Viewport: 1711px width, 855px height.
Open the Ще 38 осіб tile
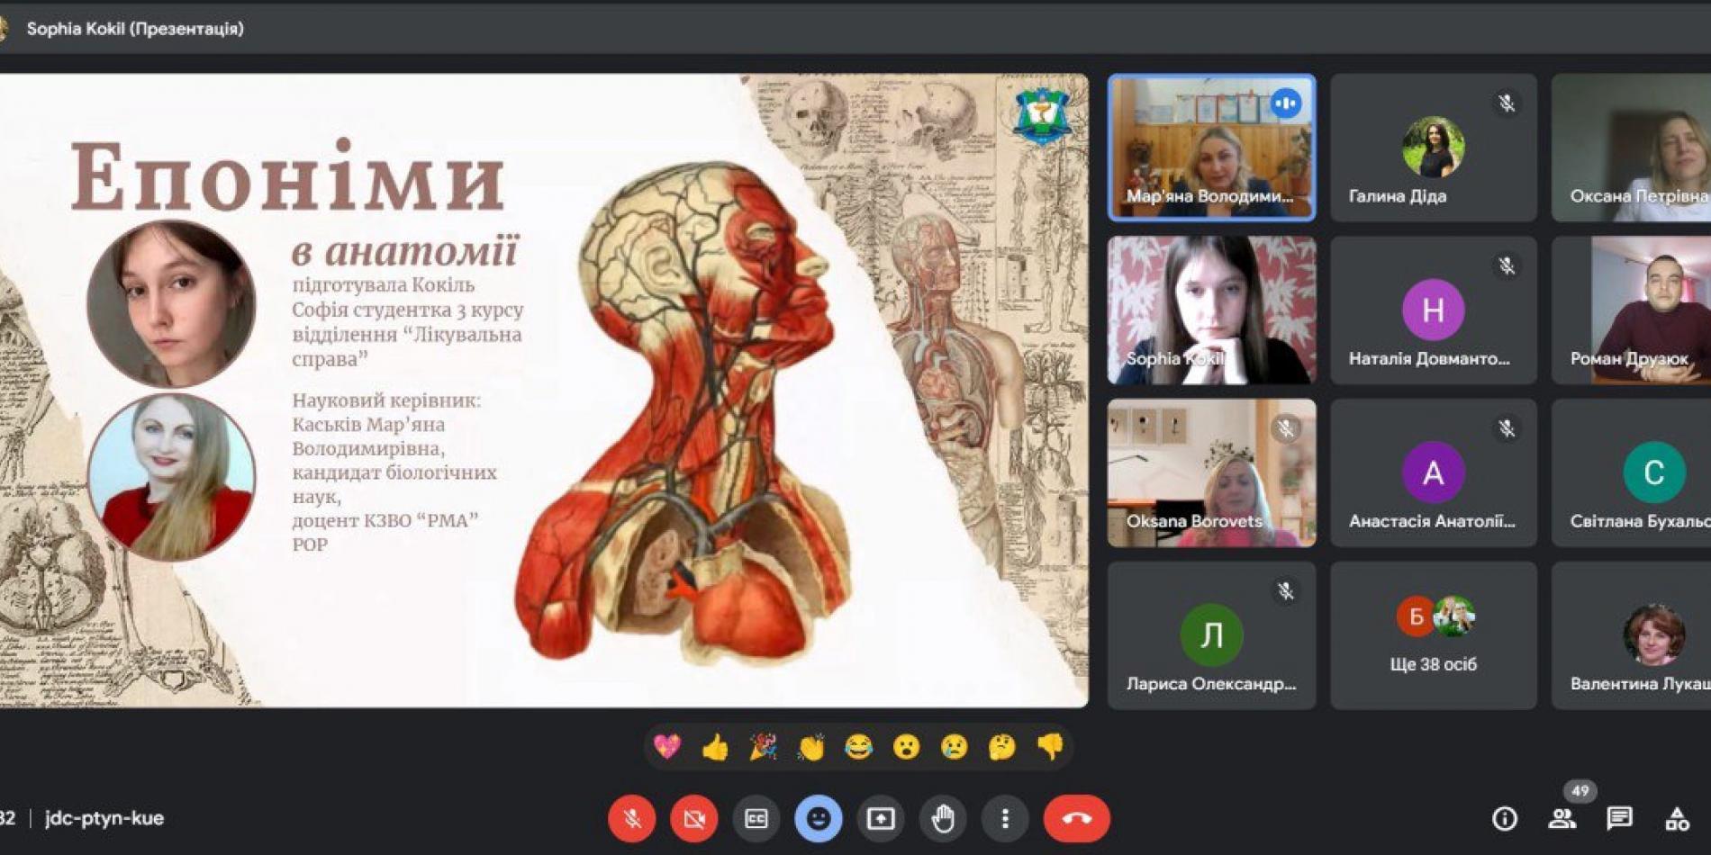(x=1434, y=635)
